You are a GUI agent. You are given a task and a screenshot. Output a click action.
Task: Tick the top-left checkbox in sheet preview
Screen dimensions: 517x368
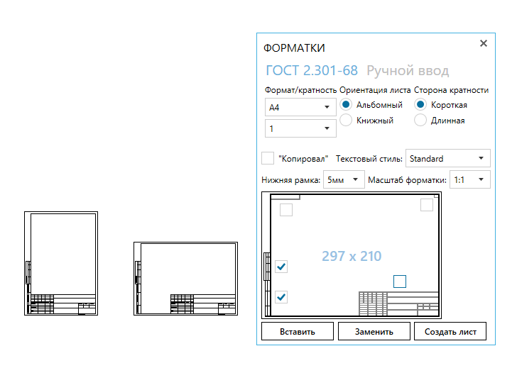pos(285,210)
